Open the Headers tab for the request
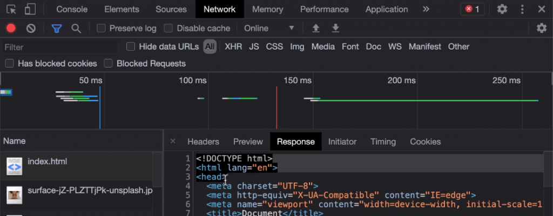The width and height of the screenshot is (553, 216). (203, 141)
